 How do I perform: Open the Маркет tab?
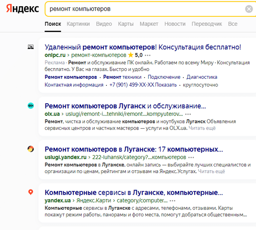point(149,24)
